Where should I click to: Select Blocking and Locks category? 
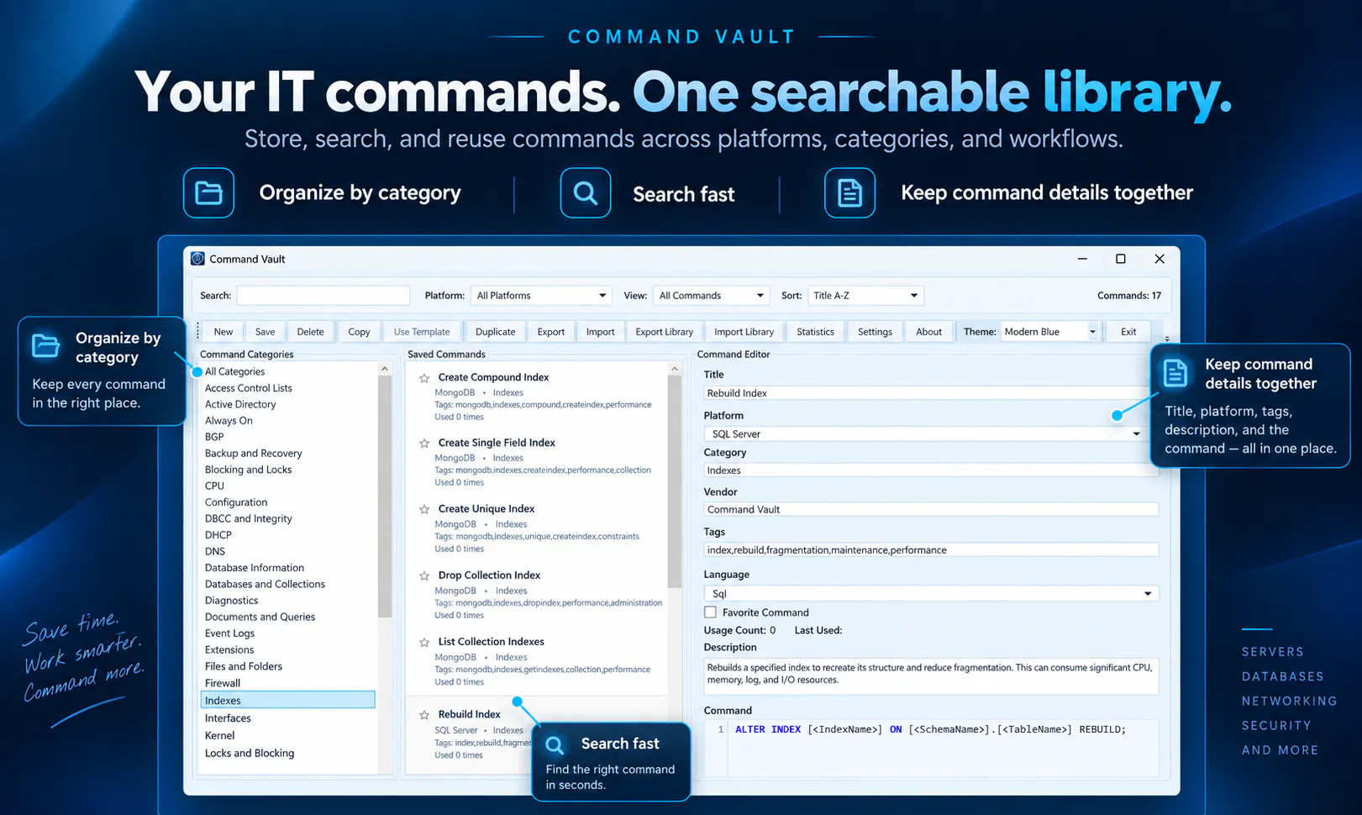(x=248, y=470)
